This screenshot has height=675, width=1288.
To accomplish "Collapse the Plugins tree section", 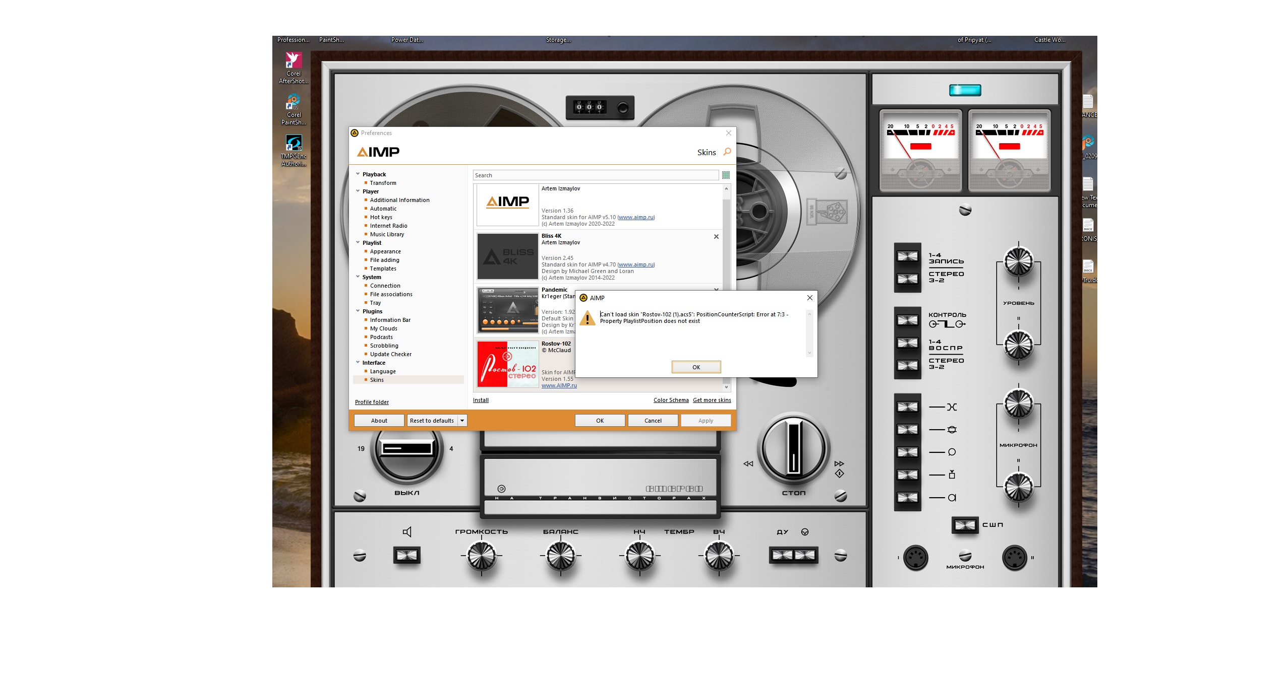I will (x=358, y=311).
